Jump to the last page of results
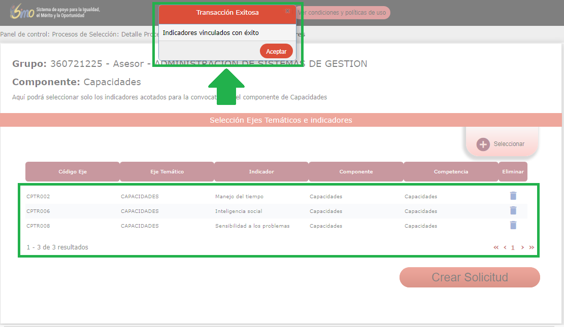564x327 pixels. pyautogui.click(x=532, y=247)
